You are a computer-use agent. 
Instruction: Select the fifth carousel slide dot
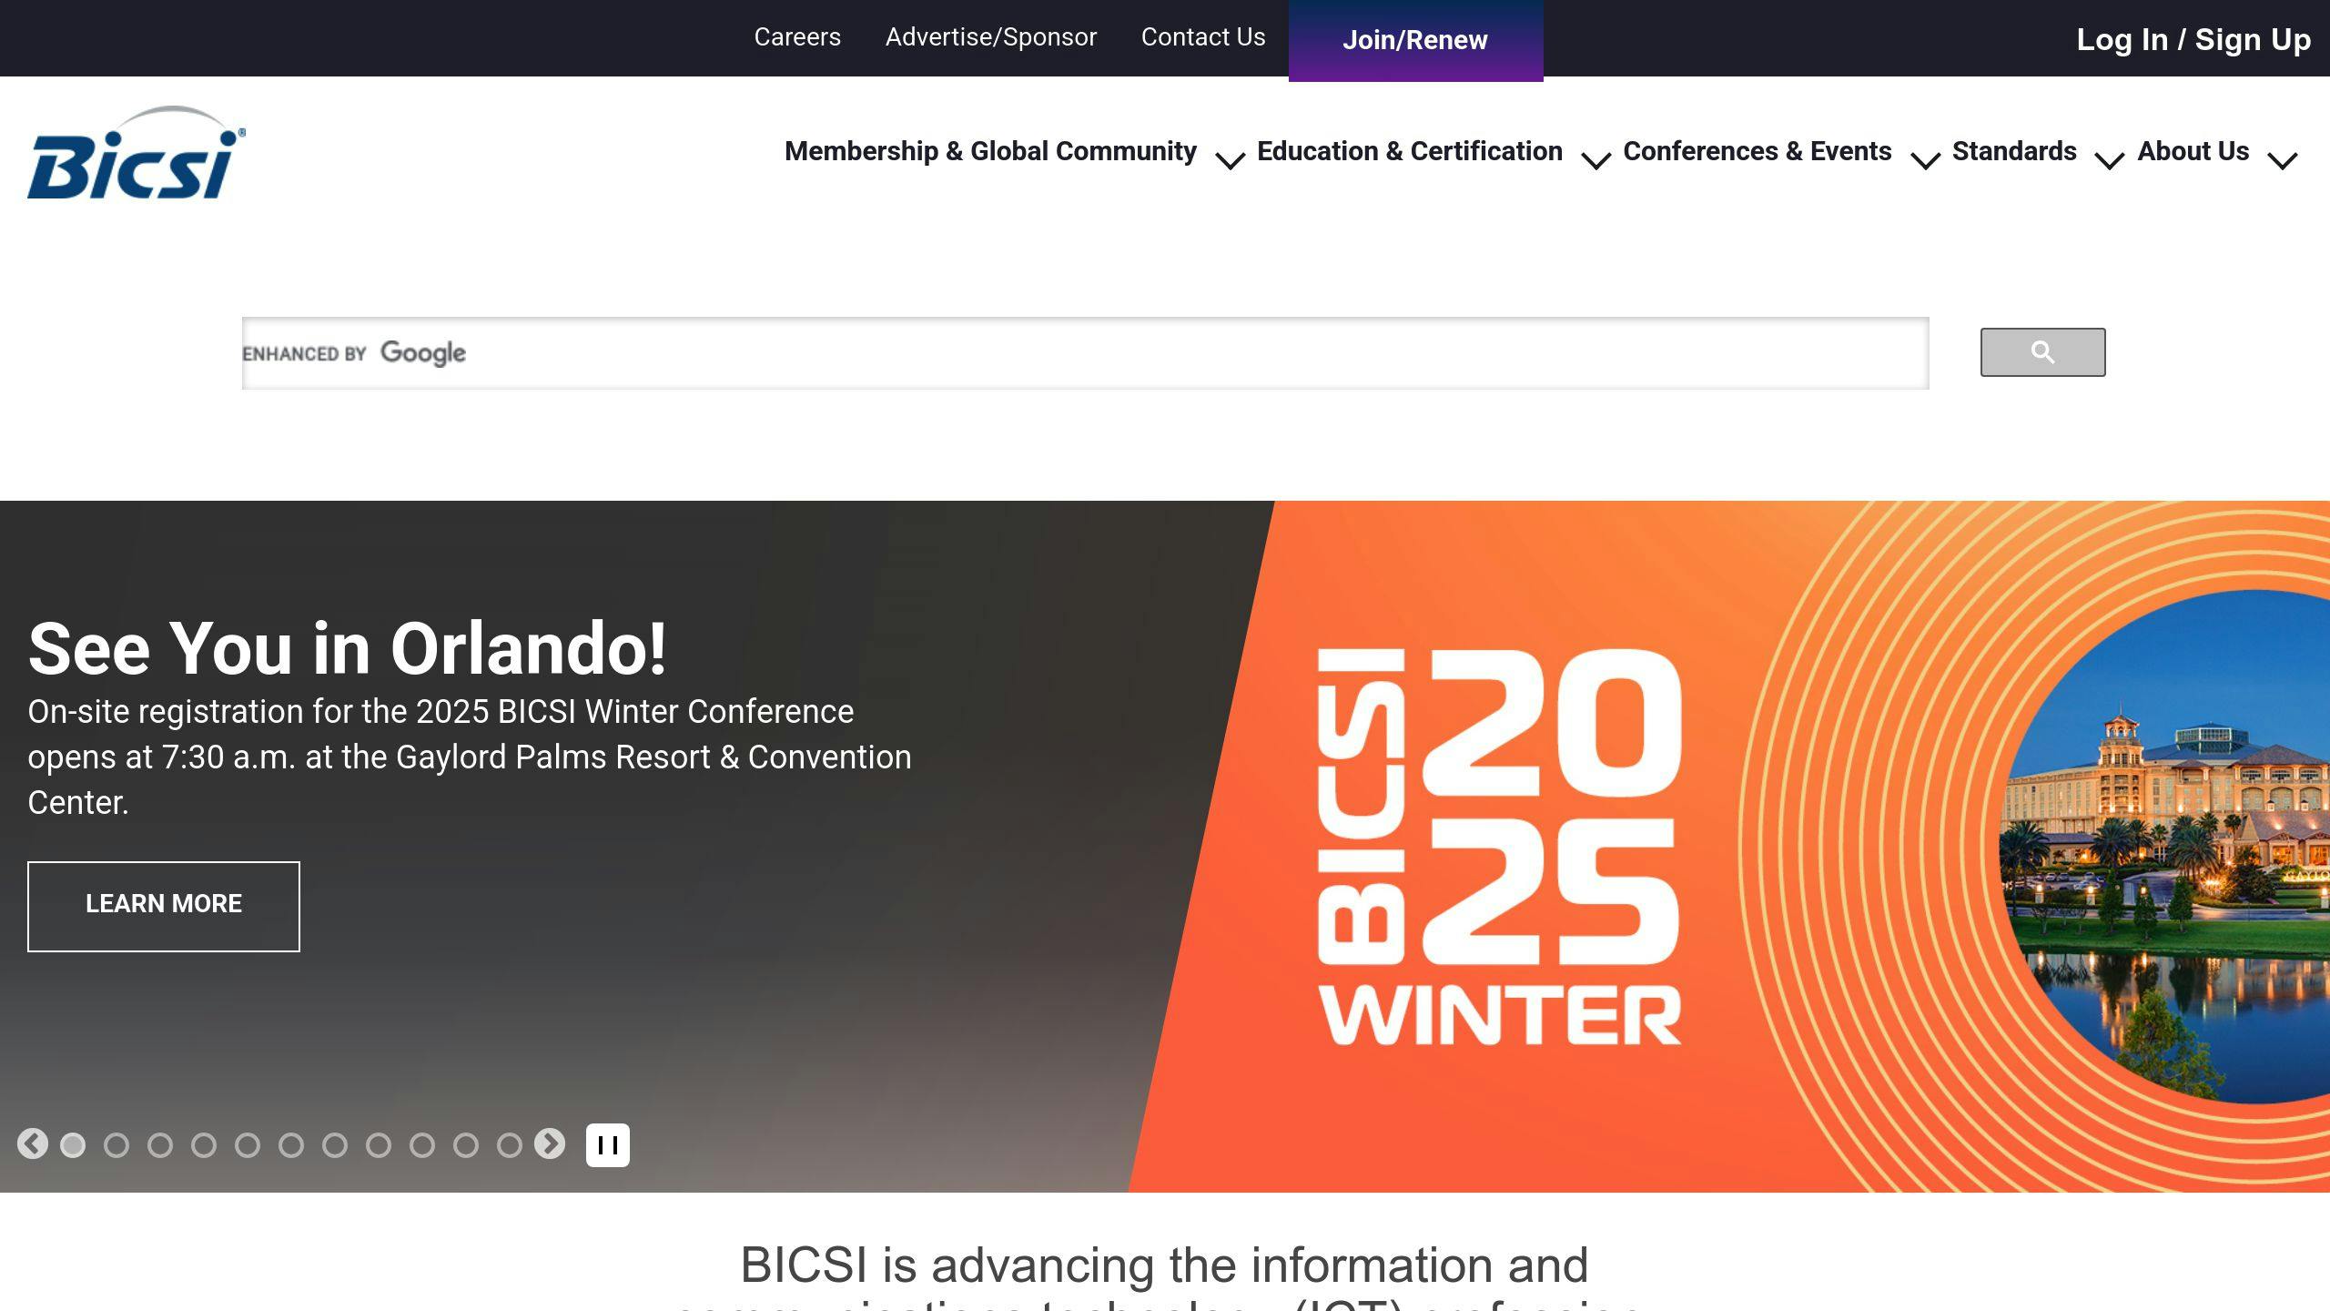pos(248,1145)
